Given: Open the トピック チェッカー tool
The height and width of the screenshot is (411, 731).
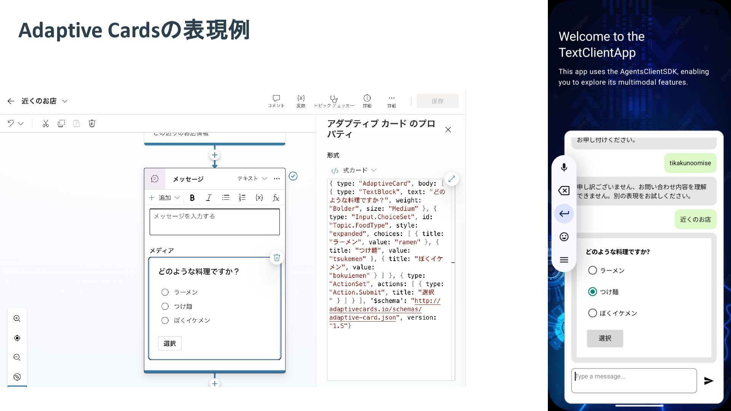Looking at the screenshot, I should tap(334, 101).
